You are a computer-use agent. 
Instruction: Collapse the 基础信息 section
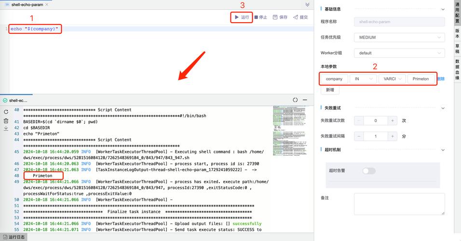tap(442, 9)
